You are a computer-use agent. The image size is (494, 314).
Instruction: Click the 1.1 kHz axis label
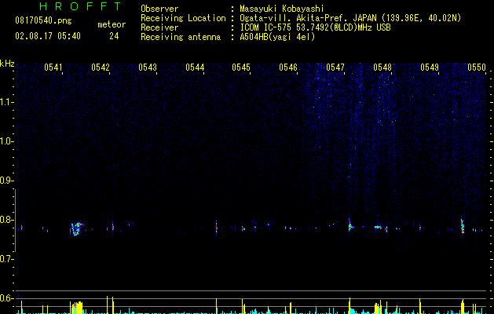(6, 102)
